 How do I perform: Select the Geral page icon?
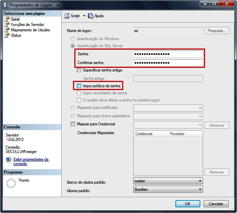7,19
